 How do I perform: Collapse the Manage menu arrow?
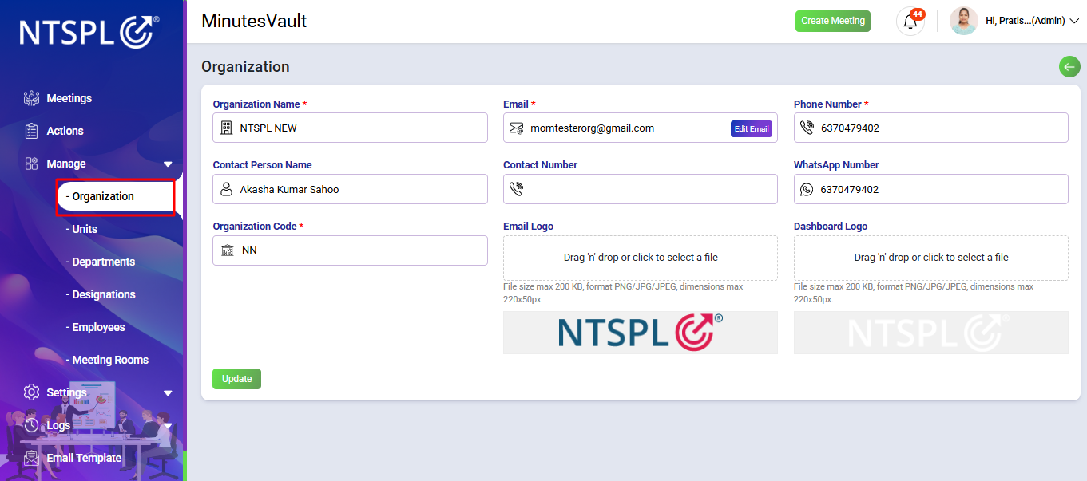168,164
